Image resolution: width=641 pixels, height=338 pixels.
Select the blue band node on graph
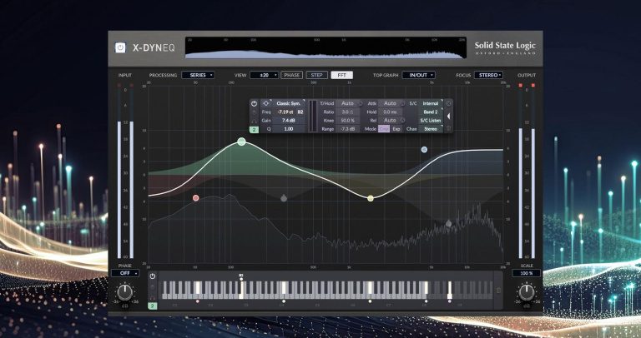pyautogui.click(x=424, y=150)
